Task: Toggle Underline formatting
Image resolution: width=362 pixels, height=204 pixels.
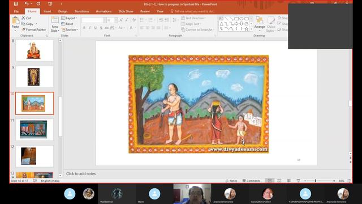Action: (96, 28)
